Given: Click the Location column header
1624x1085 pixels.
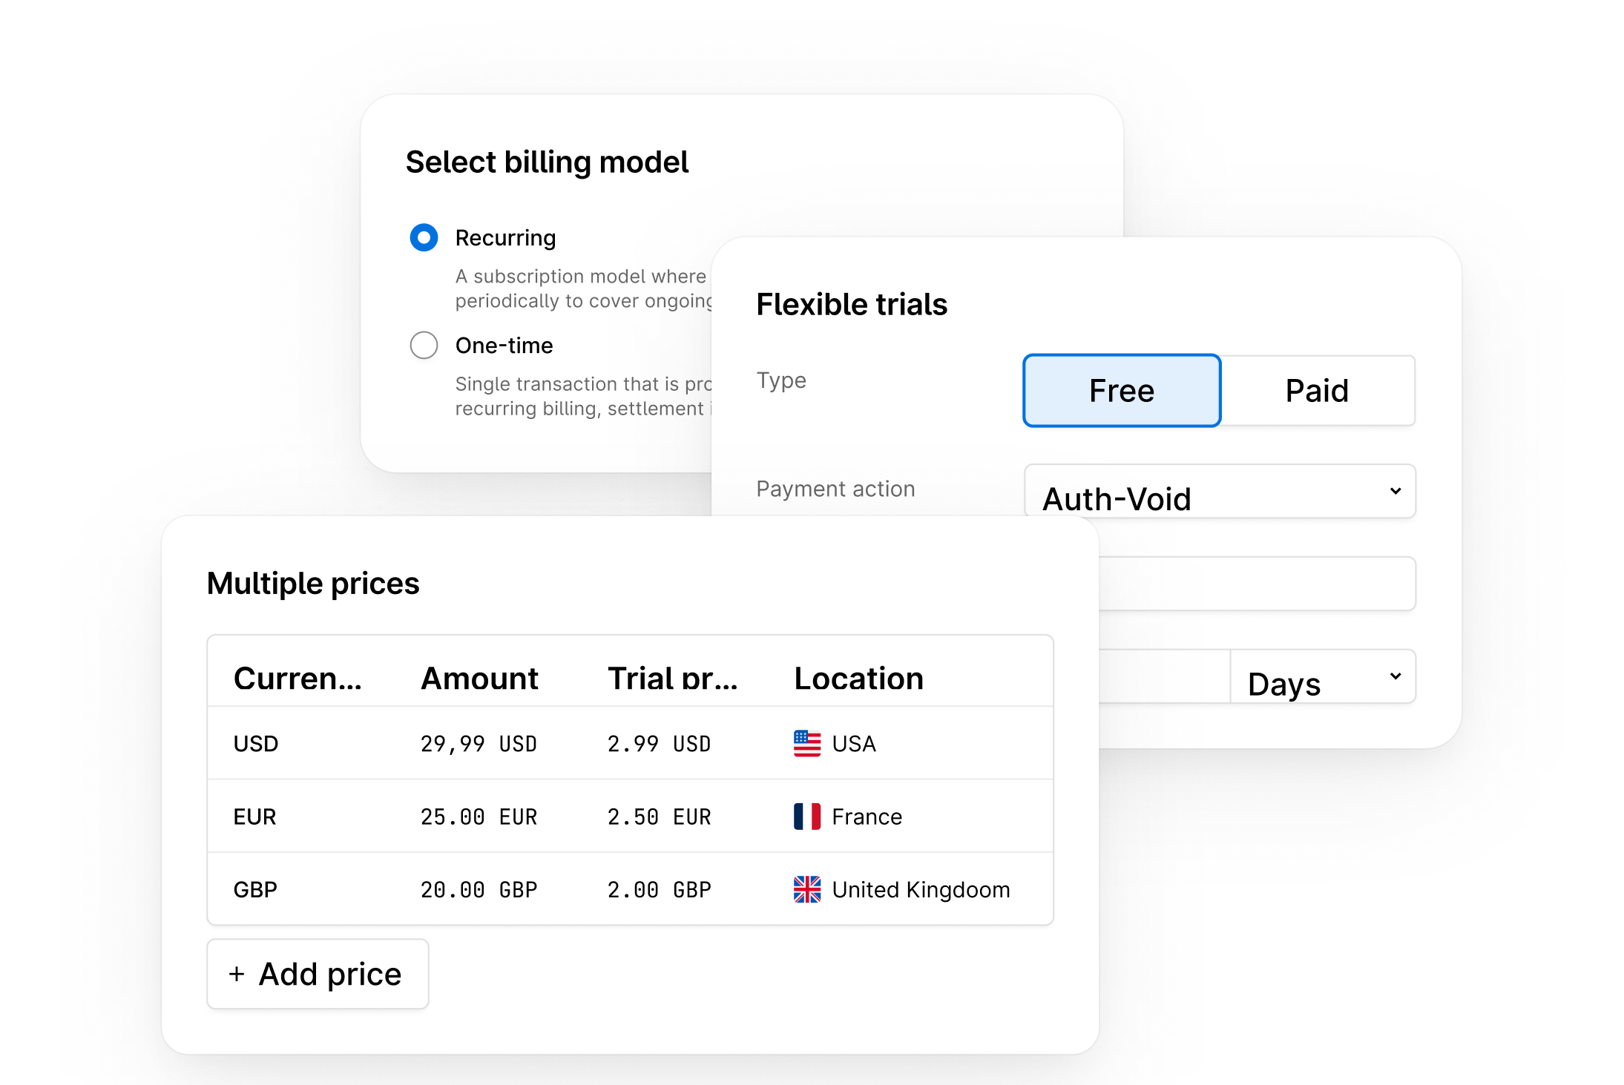Looking at the screenshot, I should [x=858, y=679].
